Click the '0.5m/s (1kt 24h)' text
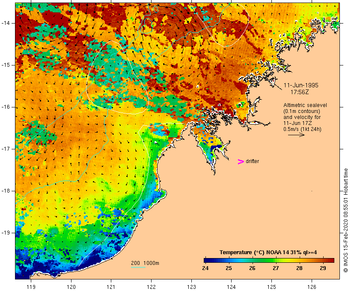The height and width of the screenshot is (291, 351). pyautogui.click(x=303, y=129)
